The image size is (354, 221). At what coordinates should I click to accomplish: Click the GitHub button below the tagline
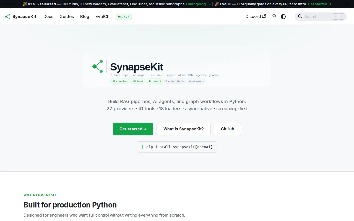(228, 129)
